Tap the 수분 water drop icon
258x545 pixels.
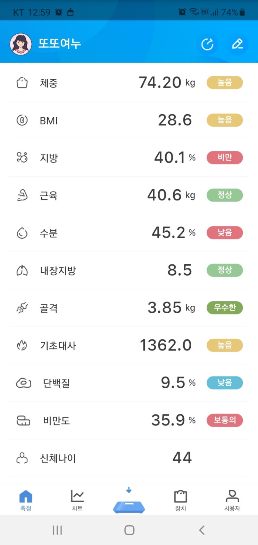[x=22, y=233]
